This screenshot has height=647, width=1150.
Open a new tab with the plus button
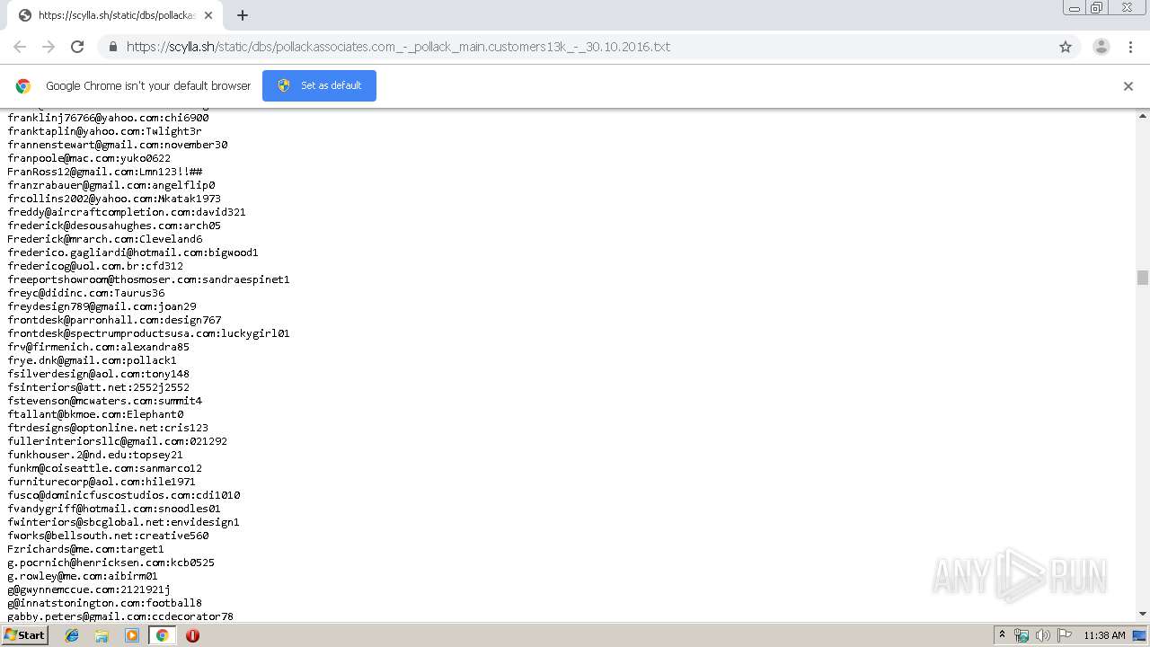tap(243, 15)
